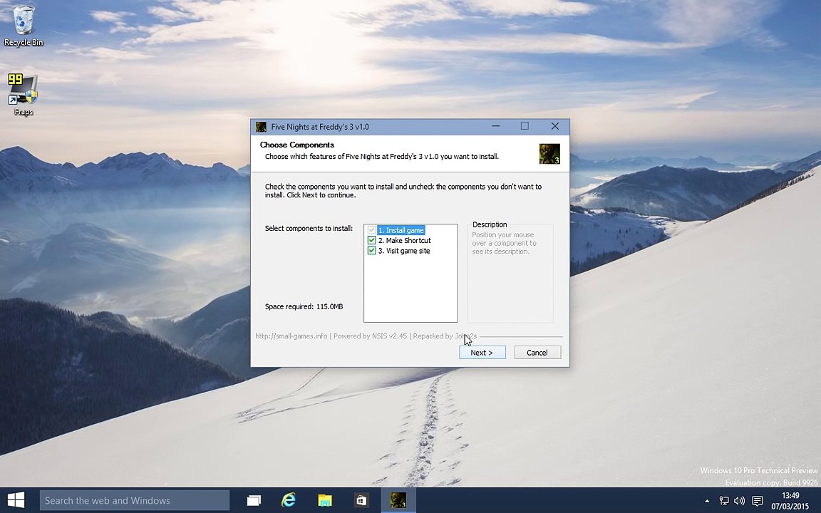Open the volume control tray icon
821x513 pixels.
739,501
